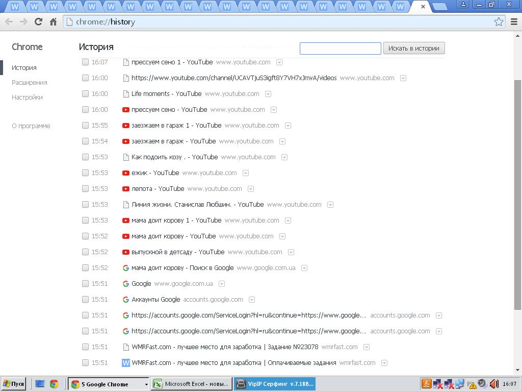The width and height of the screenshot is (522, 392).
Task: Click page icon beside Life moments entry
Action: [126, 94]
